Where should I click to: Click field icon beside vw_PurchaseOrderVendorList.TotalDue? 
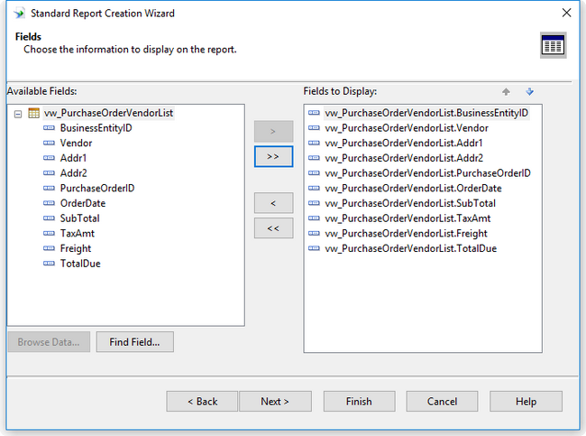(314, 248)
